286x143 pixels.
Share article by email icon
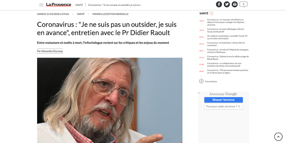pyautogui.click(x=234, y=4)
